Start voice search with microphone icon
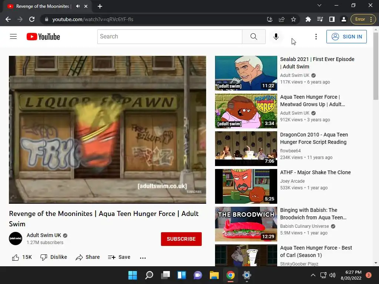 [276, 37]
